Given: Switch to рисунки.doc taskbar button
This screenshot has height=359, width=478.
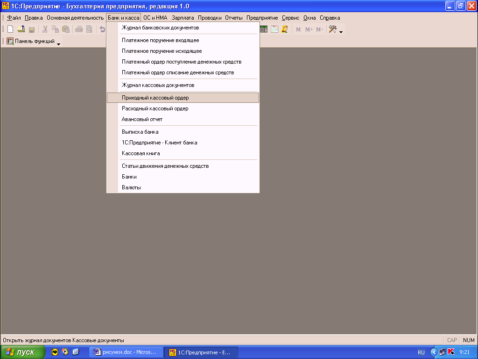Looking at the screenshot, I should click(127, 352).
